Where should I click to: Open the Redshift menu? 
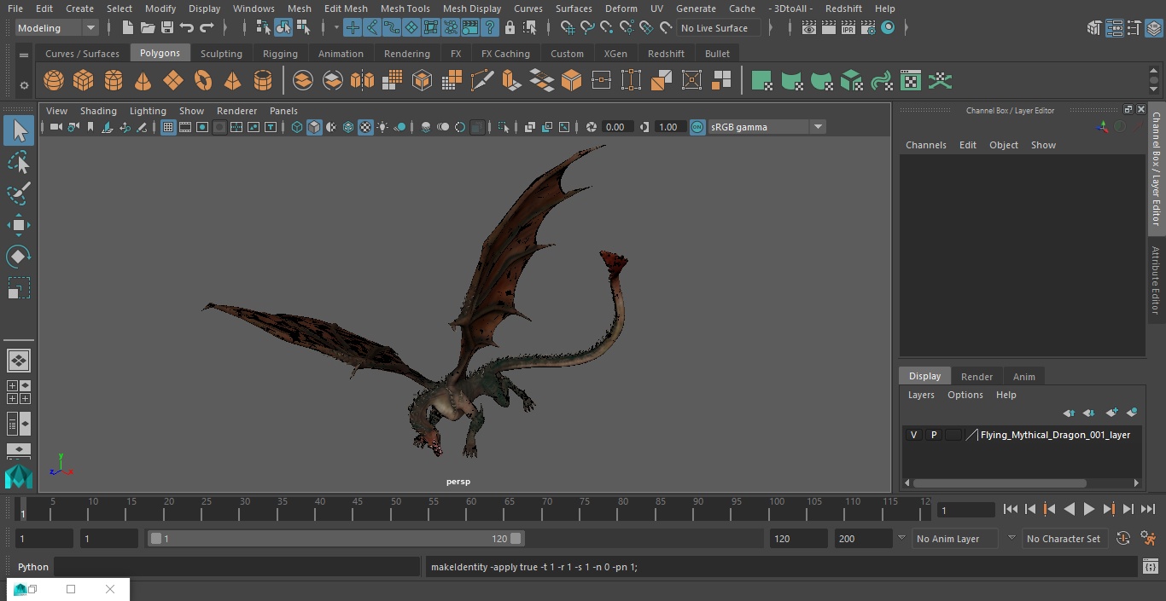coord(843,9)
